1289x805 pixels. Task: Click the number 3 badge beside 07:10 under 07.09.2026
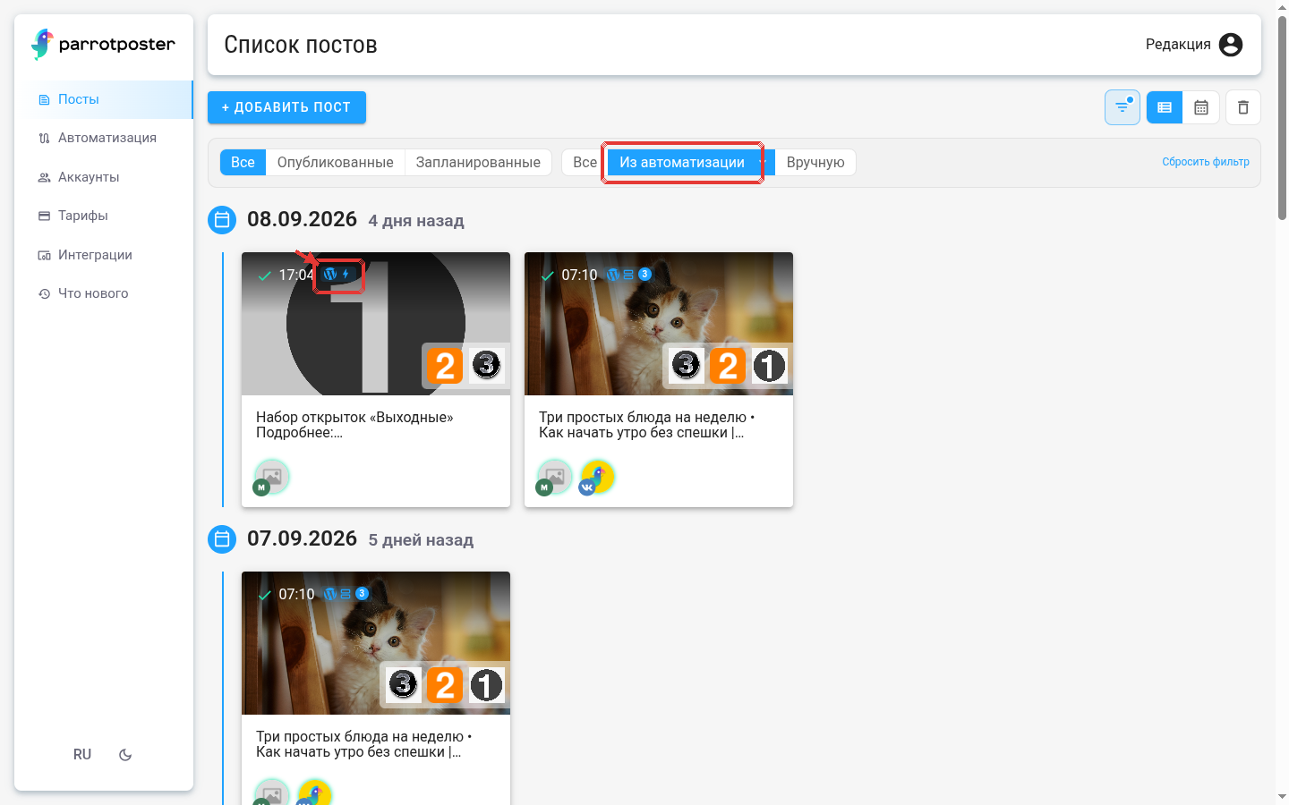362,593
